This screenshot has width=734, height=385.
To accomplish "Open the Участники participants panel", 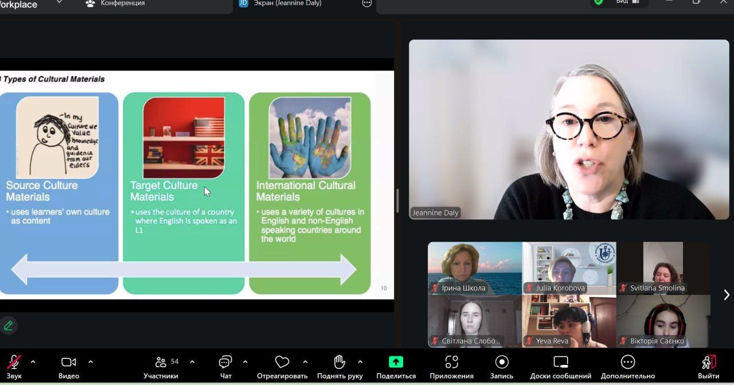I will [x=161, y=363].
